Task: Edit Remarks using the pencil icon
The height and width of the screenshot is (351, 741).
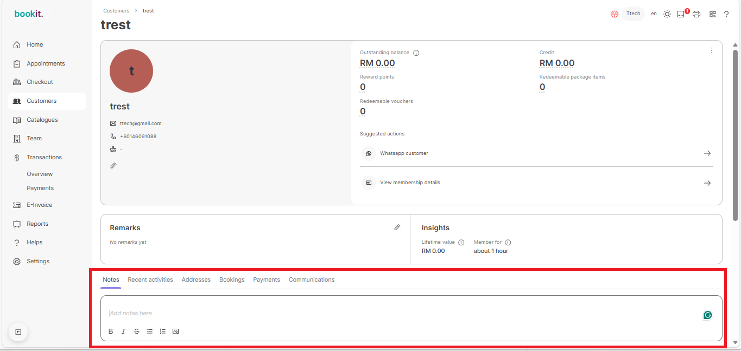Action: point(397,227)
